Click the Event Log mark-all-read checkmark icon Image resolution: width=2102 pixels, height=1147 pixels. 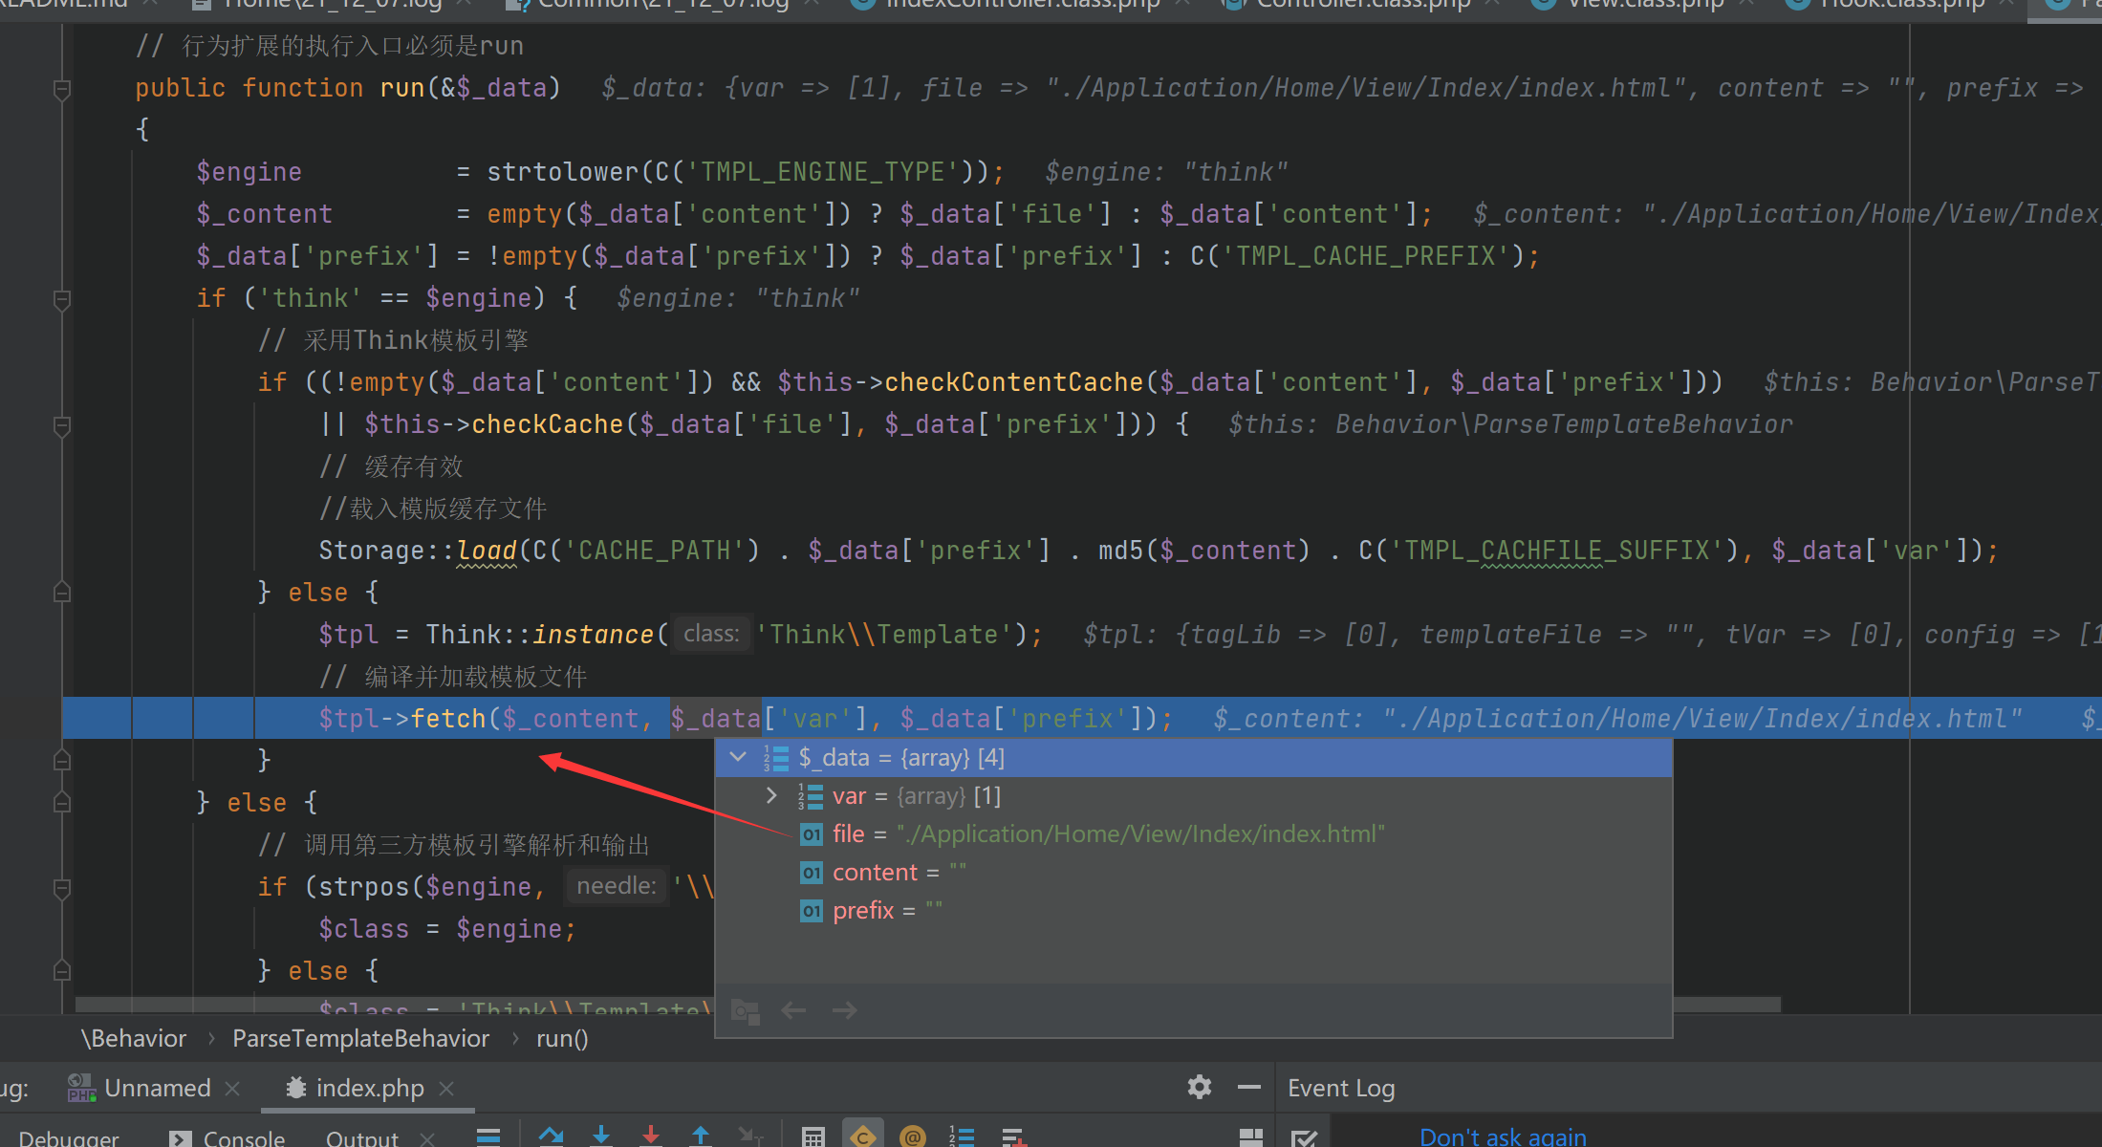(1304, 1137)
